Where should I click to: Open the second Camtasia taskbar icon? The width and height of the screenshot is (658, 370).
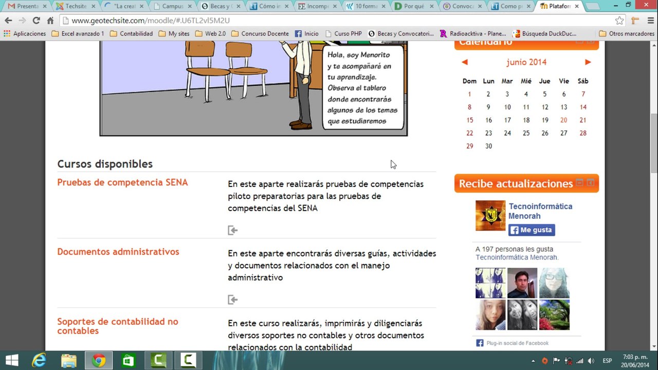(188, 360)
